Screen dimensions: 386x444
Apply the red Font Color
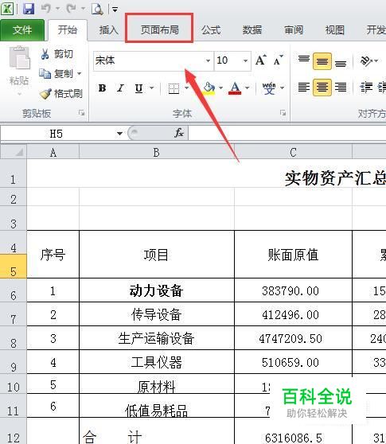click(235, 88)
